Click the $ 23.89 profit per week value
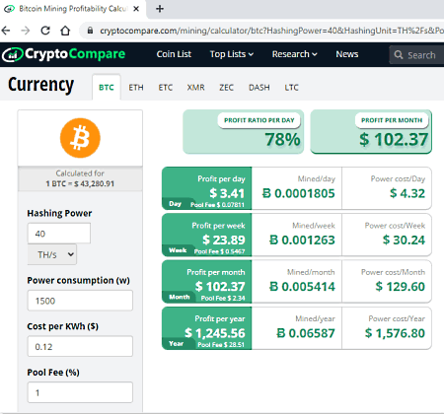This screenshot has height=414, width=444. coord(224,240)
